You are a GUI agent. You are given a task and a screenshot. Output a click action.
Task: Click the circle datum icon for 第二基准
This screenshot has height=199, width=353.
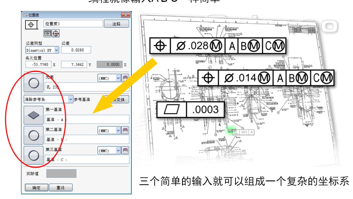33,135
